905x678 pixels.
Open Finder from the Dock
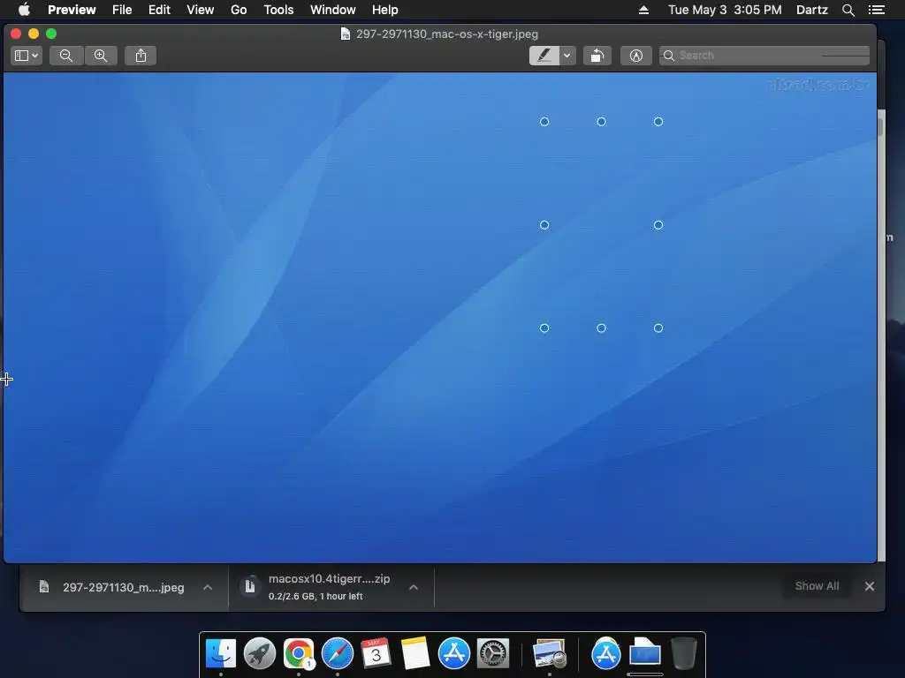point(220,653)
